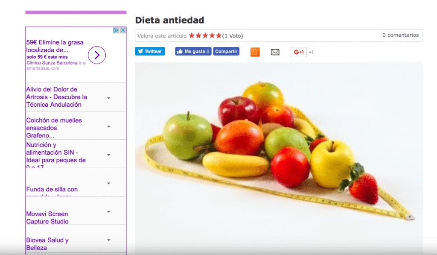Expand the Nutrición y alimentación SIN ad
The width and height of the screenshot is (437, 255).
109,155
